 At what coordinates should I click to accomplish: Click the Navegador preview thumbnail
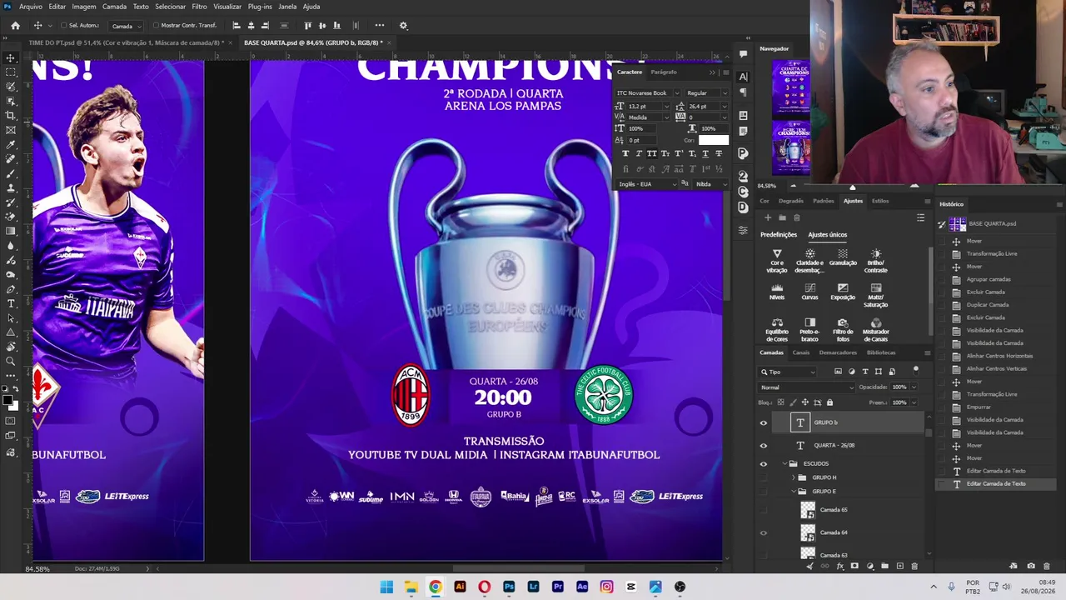point(790,118)
